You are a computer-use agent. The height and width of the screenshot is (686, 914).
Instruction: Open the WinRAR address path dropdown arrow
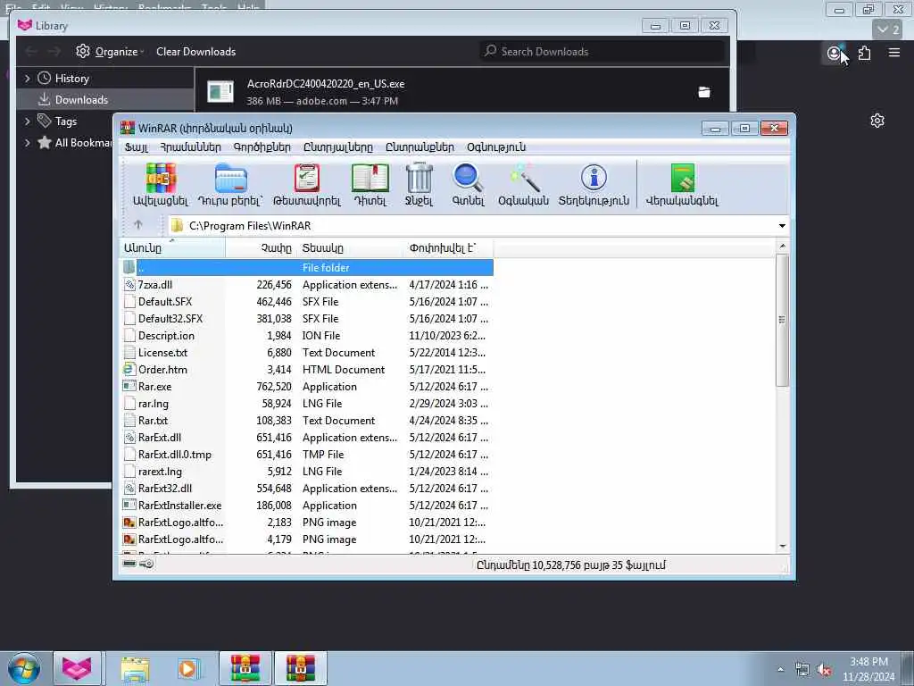pyautogui.click(x=782, y=226)
